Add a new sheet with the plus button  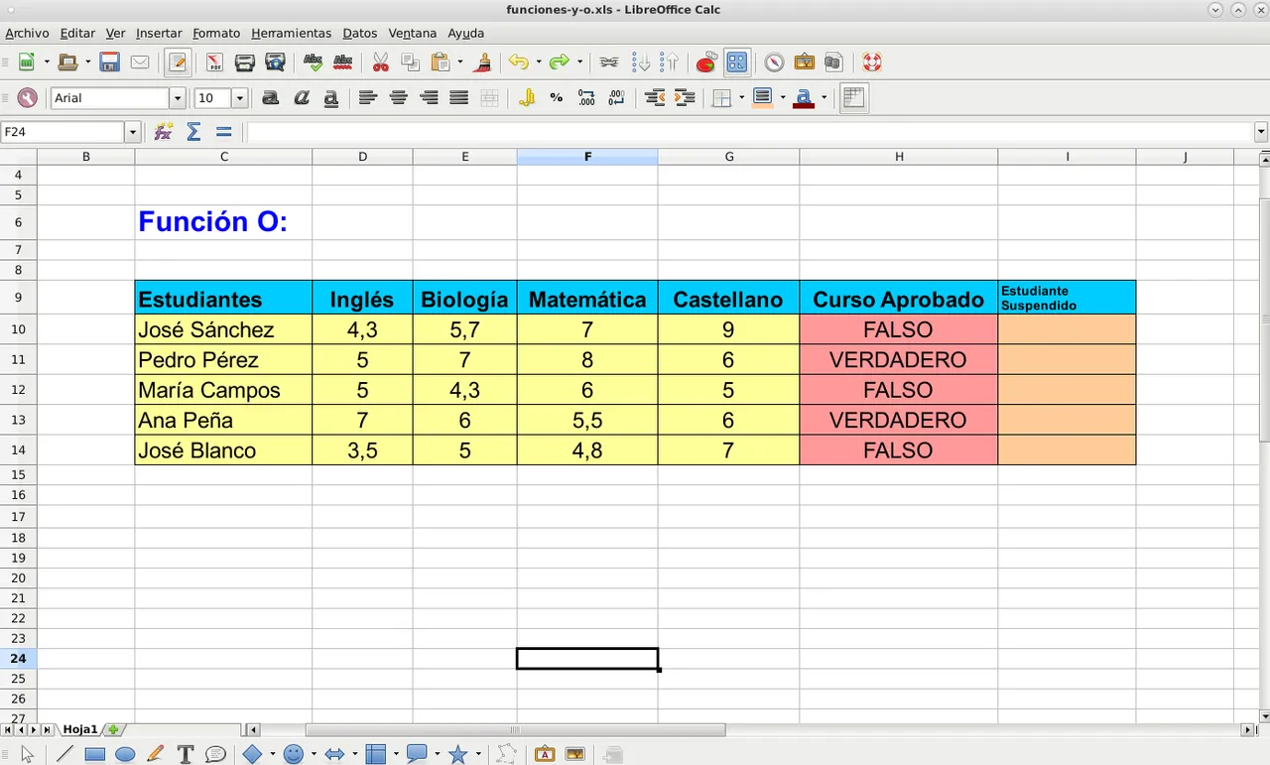point(113,729)
